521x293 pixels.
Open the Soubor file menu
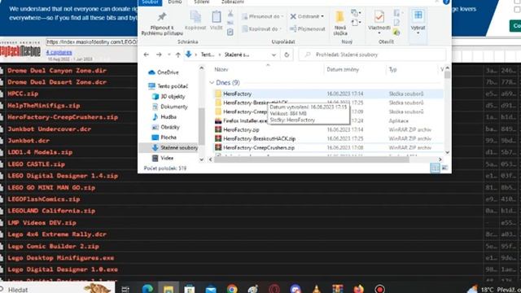pyautogui.click(x=150, y=2)
